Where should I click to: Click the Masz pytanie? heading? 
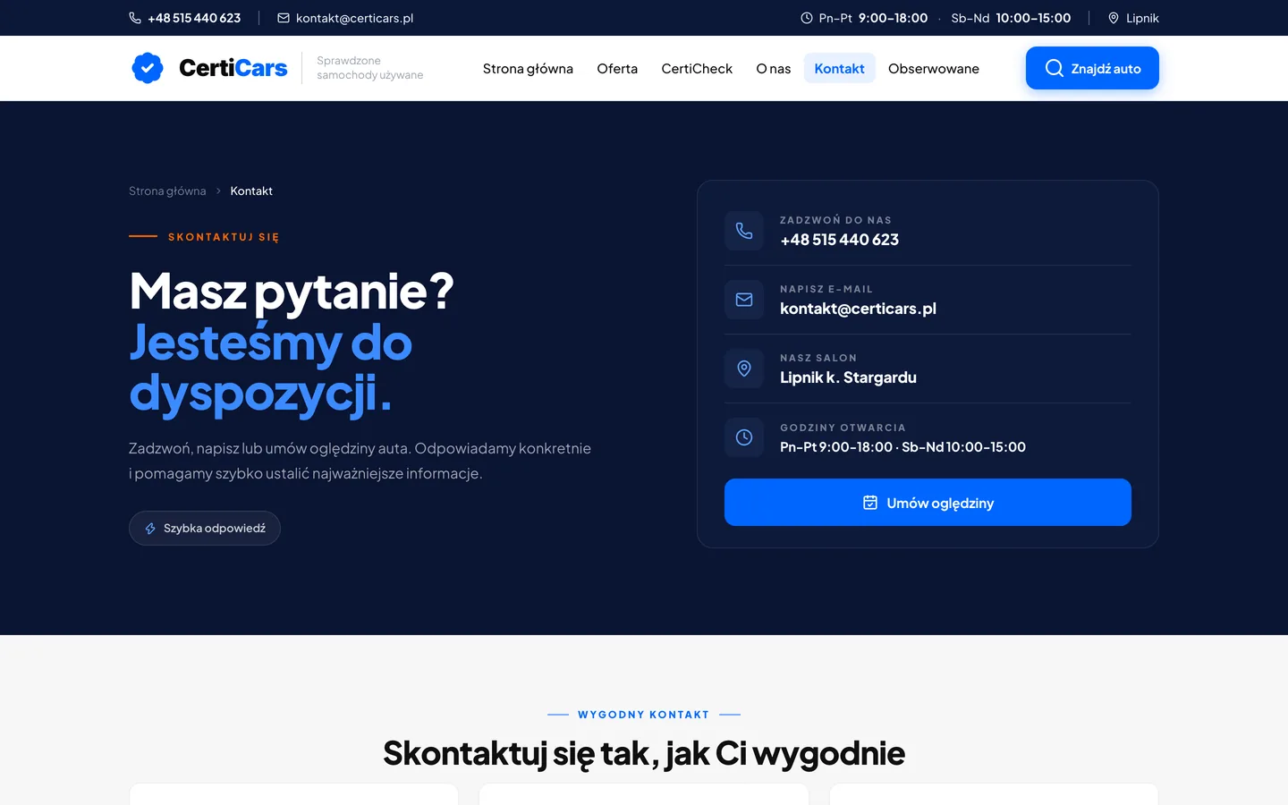click(292, 292)
